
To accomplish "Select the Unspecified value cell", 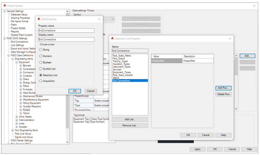I will point(167,61).
